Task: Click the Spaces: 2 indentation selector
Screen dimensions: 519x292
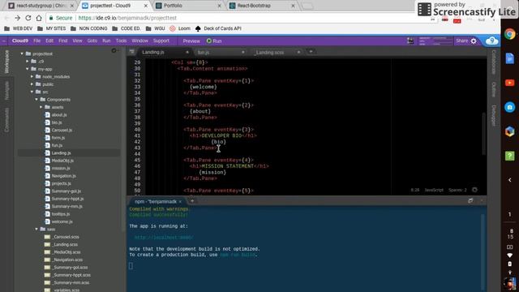Action: (x=457, y=190)
